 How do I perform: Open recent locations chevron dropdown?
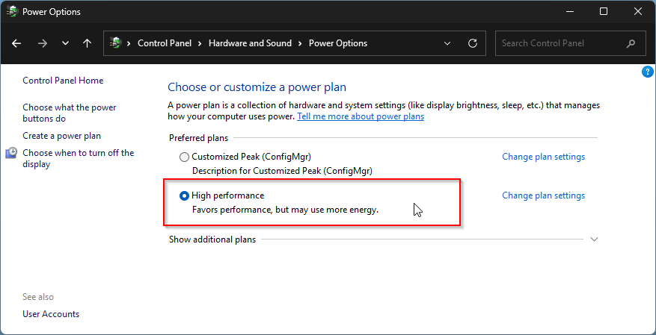(x=64, y=43)
